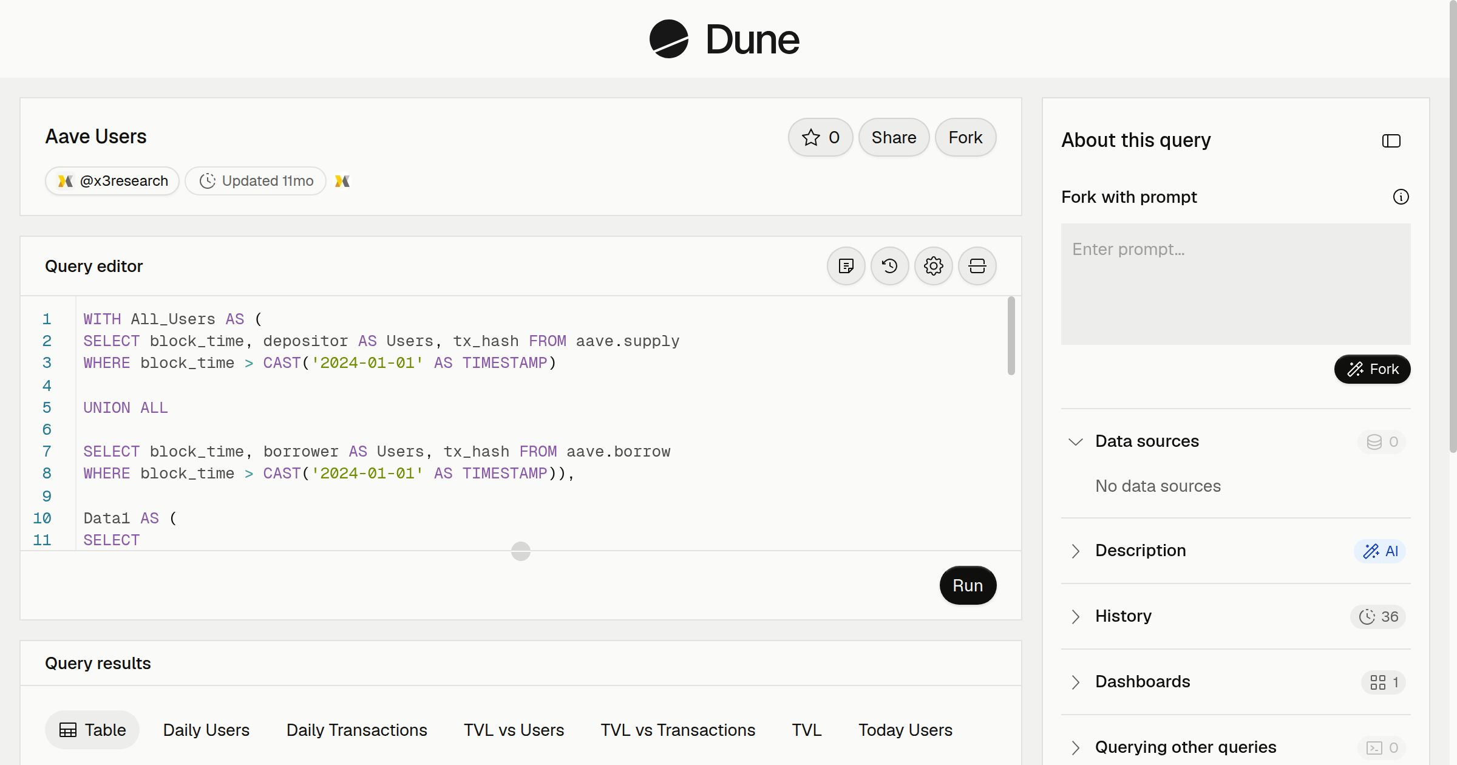The width and height of the screenshot is (1457, 765).
Task: Click the info icon beside Fork with prompt
Action: [1401, 197]
